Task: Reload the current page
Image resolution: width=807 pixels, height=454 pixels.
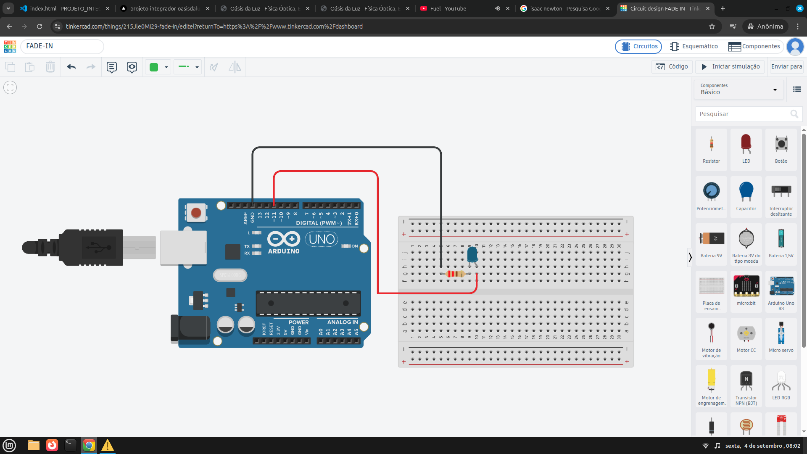Action: [40, 26]
